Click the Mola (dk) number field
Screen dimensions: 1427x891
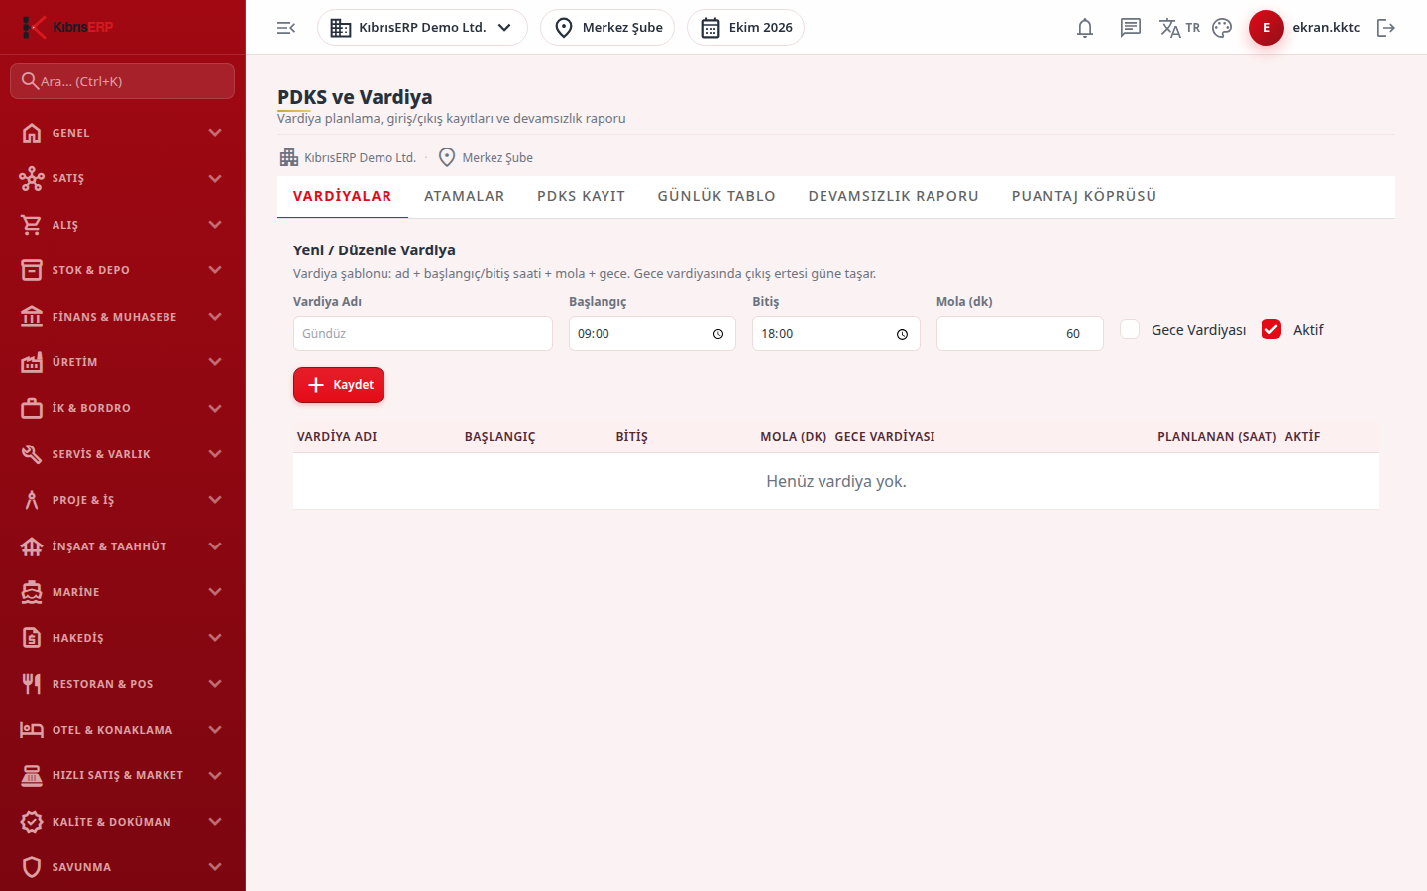coord(1020,334)
